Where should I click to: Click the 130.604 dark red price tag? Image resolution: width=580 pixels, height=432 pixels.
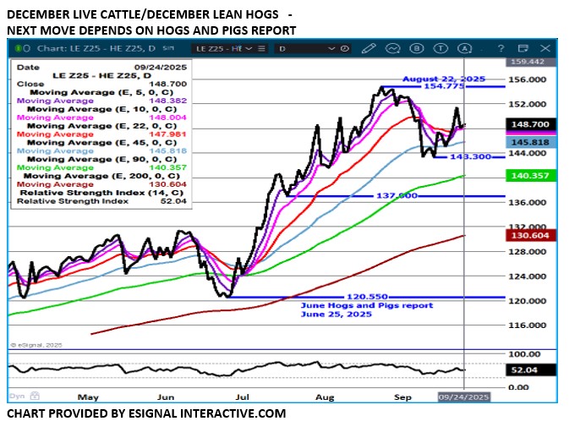coord(530,236)
